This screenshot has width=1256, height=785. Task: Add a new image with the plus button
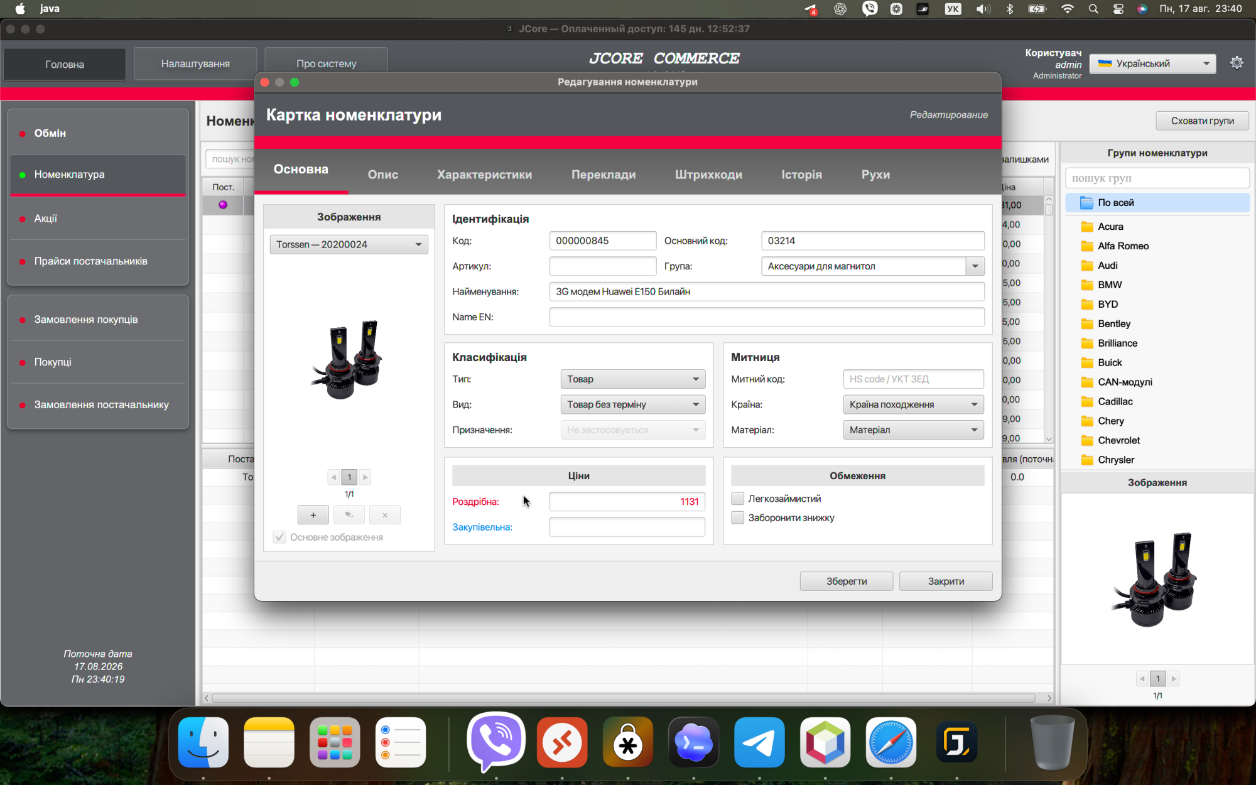(313, 515)
